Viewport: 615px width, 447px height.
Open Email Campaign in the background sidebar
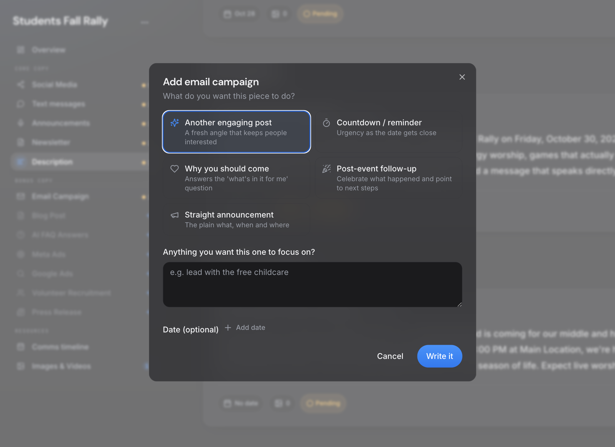click(x=80, y=196)
